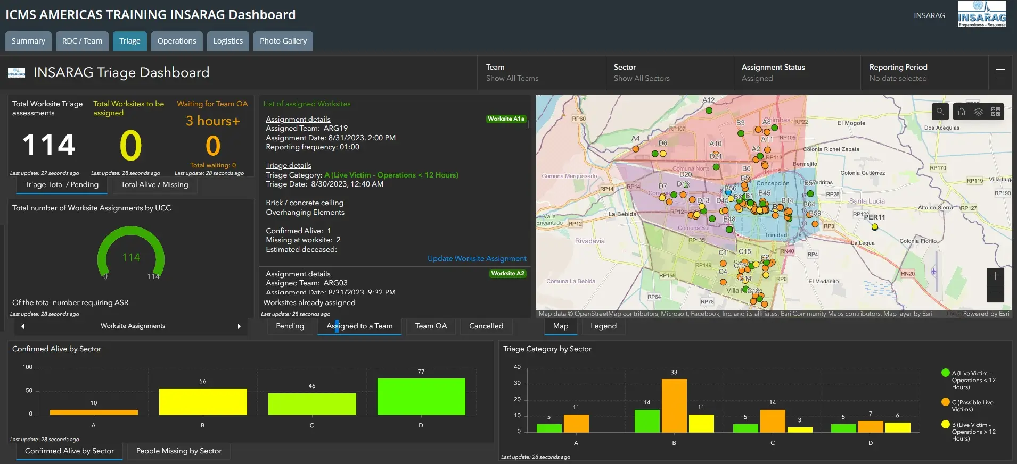Image resolution: width=1017 pixels, height=464 pixels.
Task: Open the basemap gallery switcher
Action: (996, 112)
